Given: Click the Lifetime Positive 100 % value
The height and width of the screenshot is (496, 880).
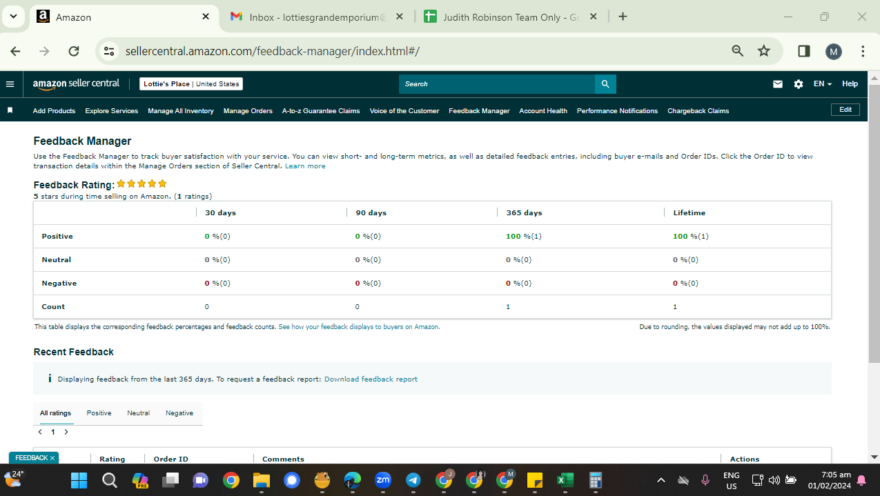Looking at the screenshot, I should coord(691,236).
